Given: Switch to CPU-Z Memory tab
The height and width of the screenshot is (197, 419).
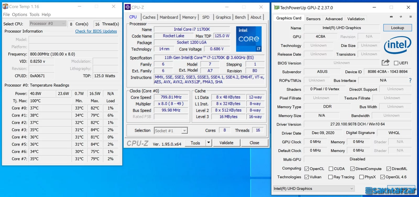Looking at the screenshot, I should (x=189, y=17).
